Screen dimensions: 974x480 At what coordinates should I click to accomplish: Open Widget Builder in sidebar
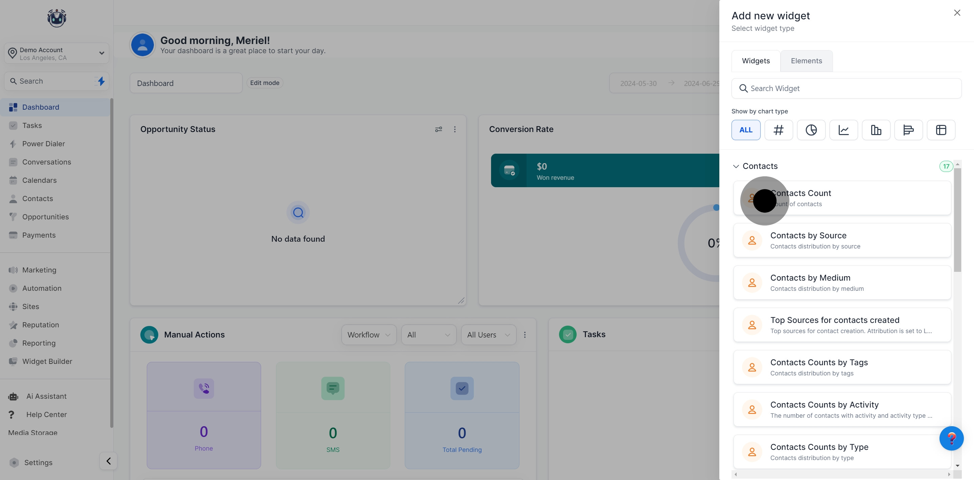(47, 362)
